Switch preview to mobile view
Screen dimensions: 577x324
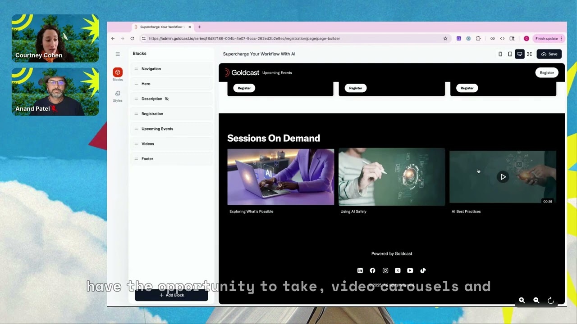500,54
